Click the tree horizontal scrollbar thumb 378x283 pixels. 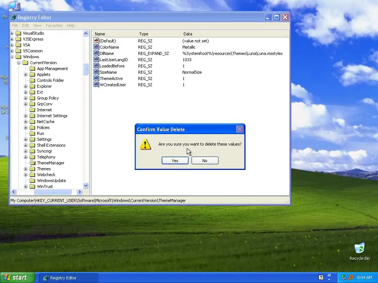coord(52,192)
